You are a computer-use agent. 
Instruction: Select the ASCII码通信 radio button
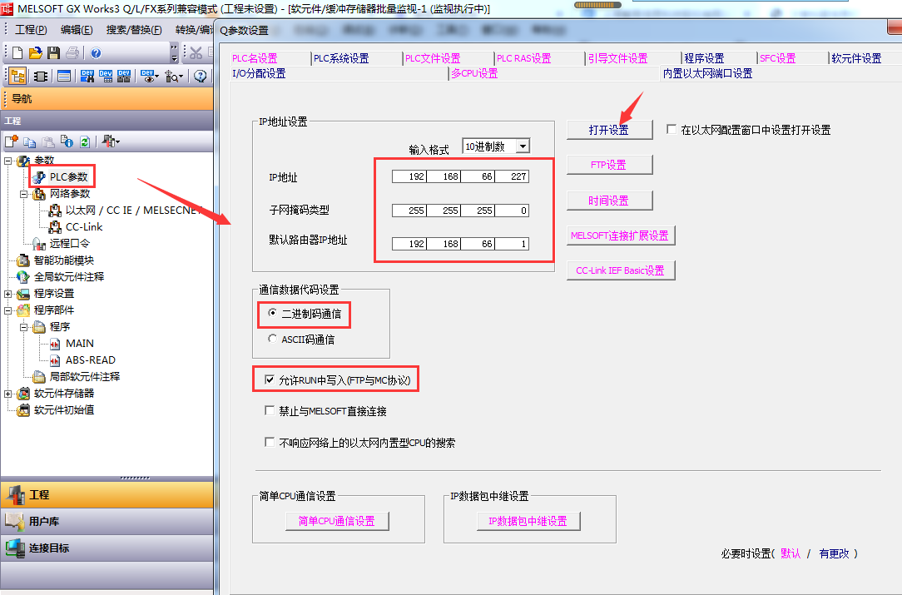(272, 339)
